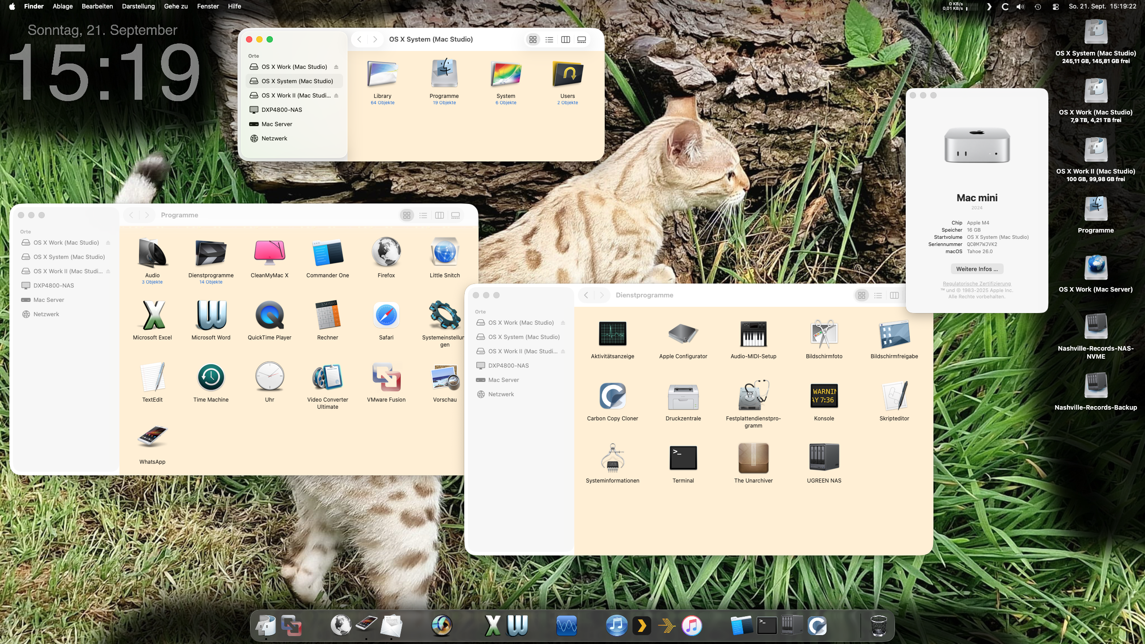Open the Regulatorische Zertifizierung link

[977, 284]
